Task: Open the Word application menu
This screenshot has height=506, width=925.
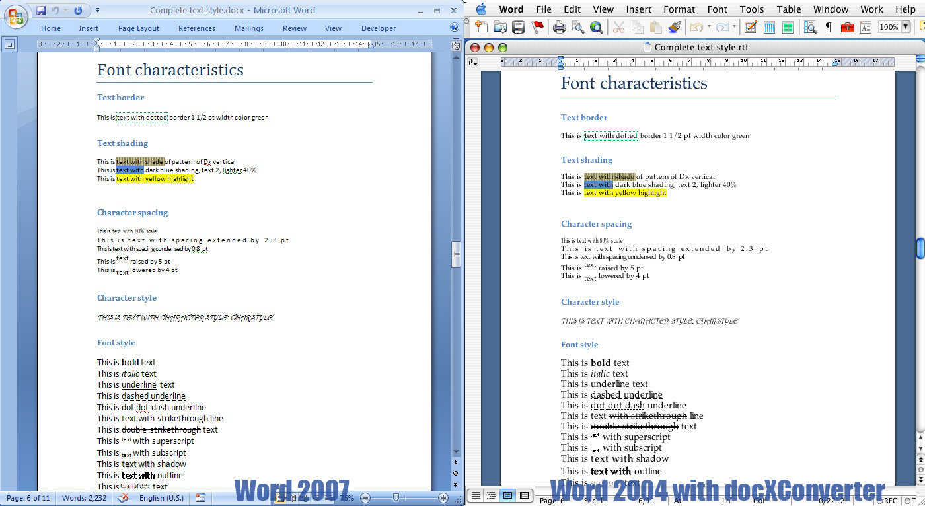Action: click(511, 9)
